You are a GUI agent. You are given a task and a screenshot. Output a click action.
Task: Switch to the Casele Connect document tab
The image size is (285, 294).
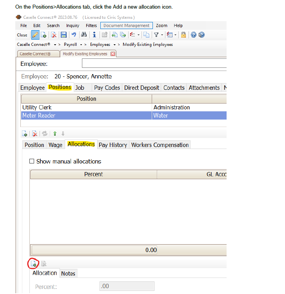pyautogui.click(x=38, y=54)
